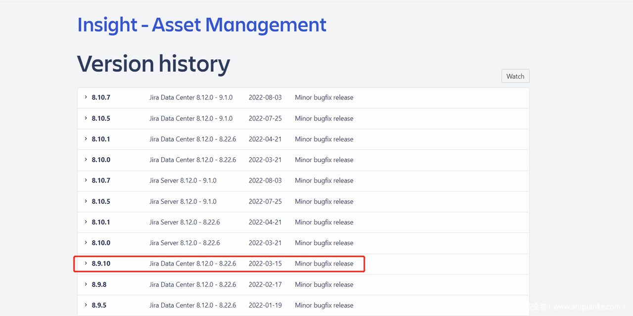Expand the 8.10.0 Jira Data Center row chevron
The height and width of the screenshot is (316, 633).
[x=86, y=160]
